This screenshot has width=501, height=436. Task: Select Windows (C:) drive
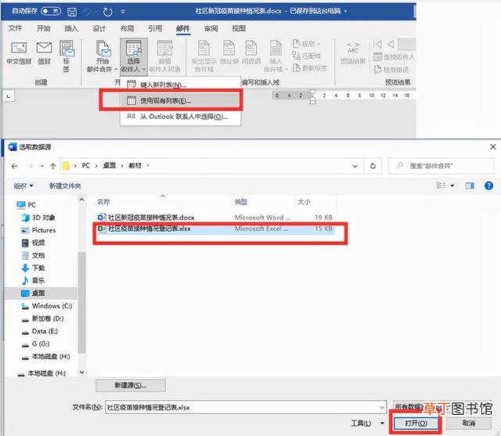47,306
